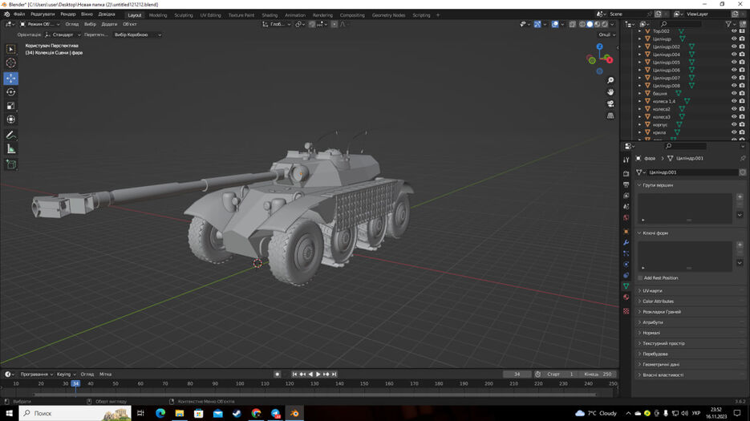
Task: Click the current frame 34 field
Action: (517, 374)
